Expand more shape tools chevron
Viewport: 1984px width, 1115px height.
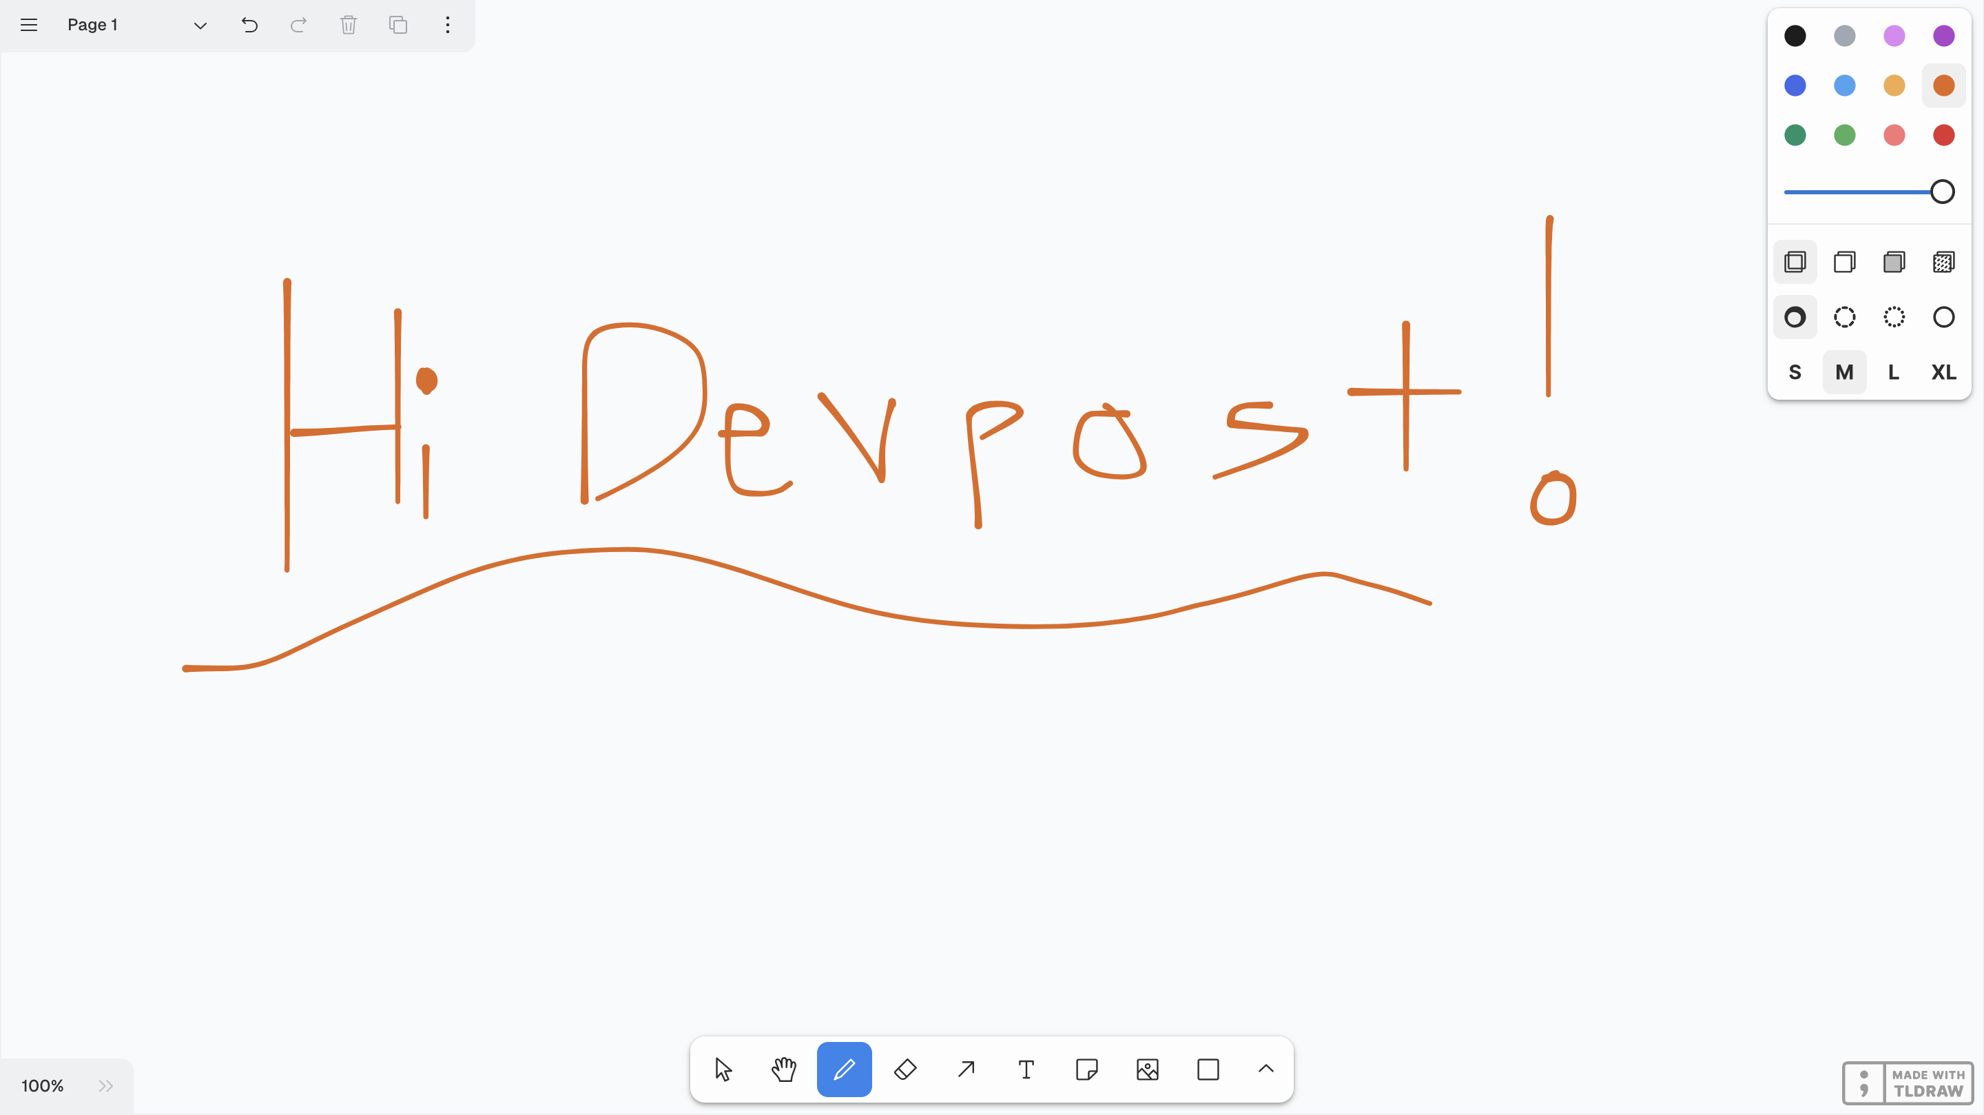point(1266,1069)
